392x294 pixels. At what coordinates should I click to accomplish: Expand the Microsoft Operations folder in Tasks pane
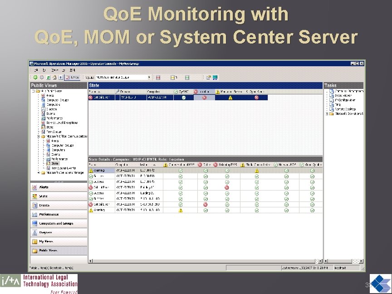326,113
